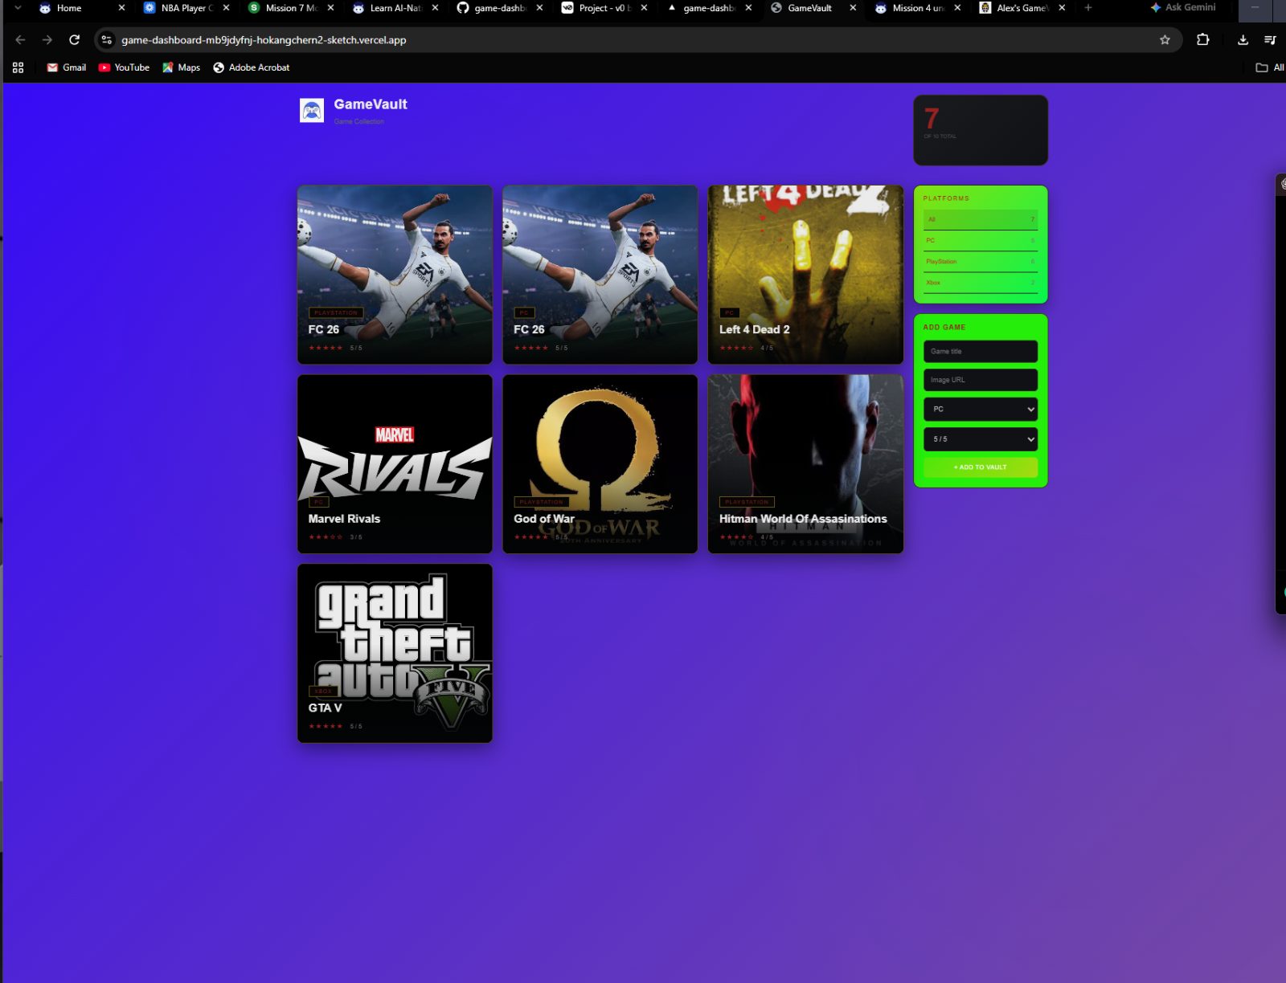This screenshot has height=983, width=1286.
Task: Close the Learn AI-Native tab
Action: pos(435,8)
